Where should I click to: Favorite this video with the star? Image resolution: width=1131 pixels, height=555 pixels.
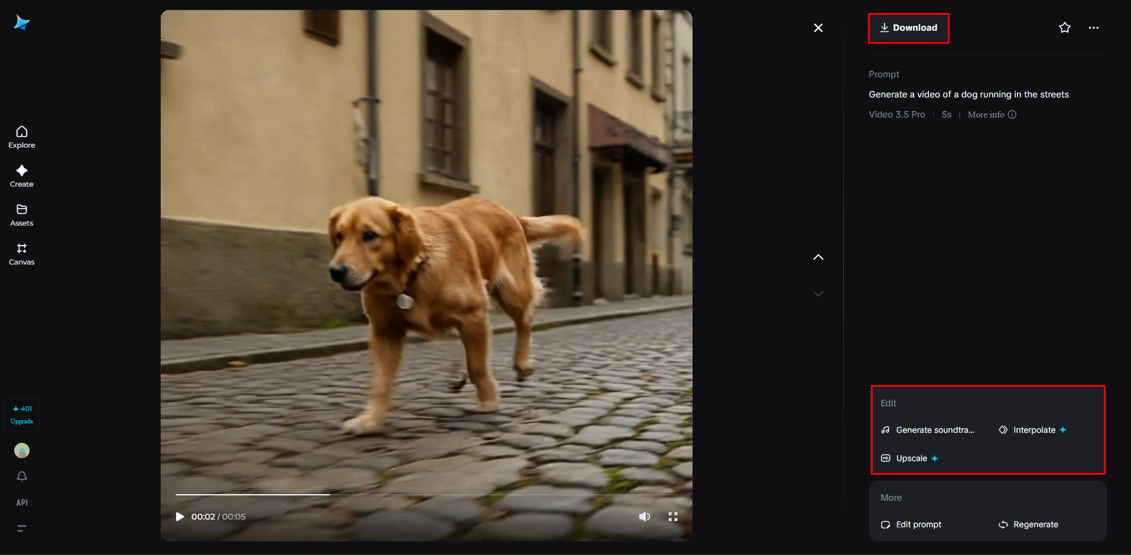[x=1064, y=27]
